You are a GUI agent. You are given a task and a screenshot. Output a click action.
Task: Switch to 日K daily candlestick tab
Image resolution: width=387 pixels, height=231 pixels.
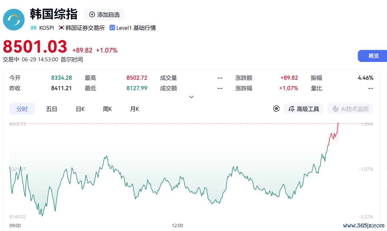80,109
